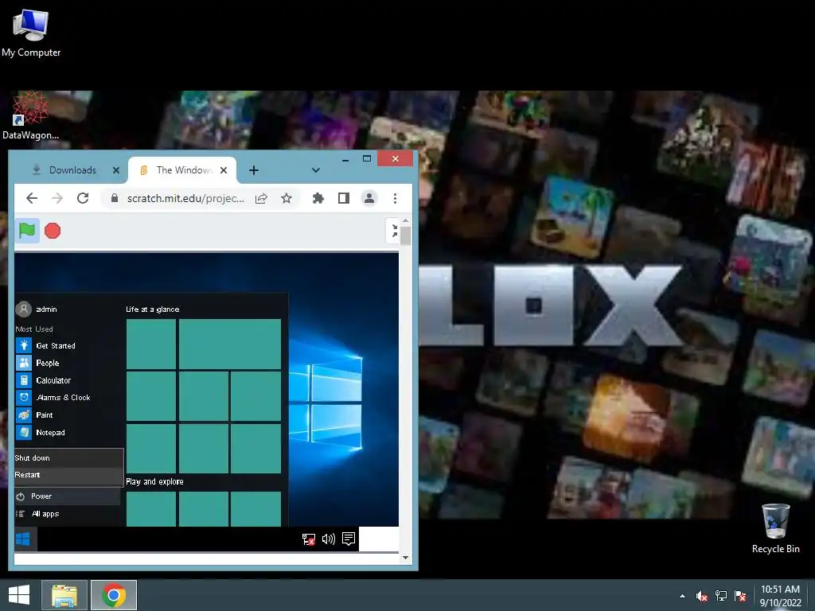Click first tile under Life at a glance
The width and height of the screenshot is (815, 611).
[150, 344]
